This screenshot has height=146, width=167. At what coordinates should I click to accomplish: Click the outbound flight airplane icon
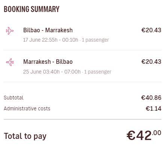tap(10, 31)
